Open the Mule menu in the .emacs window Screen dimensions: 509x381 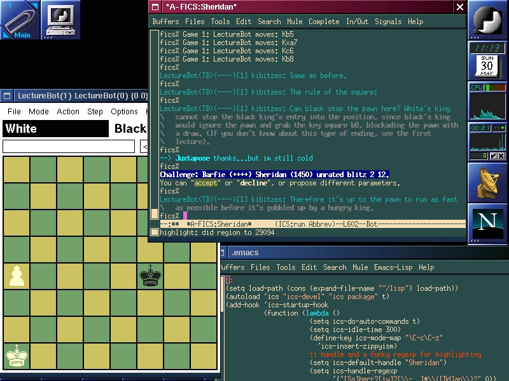tap(360, 267)
